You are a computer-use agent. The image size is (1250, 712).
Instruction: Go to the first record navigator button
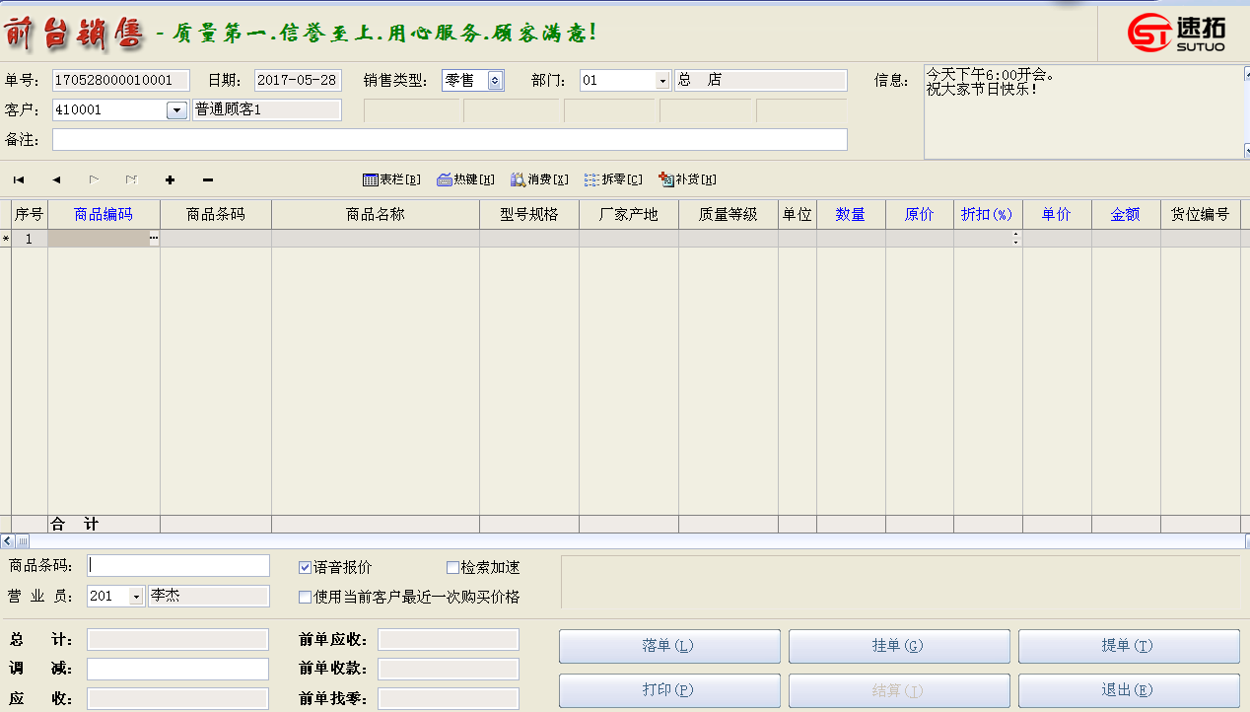19,179
